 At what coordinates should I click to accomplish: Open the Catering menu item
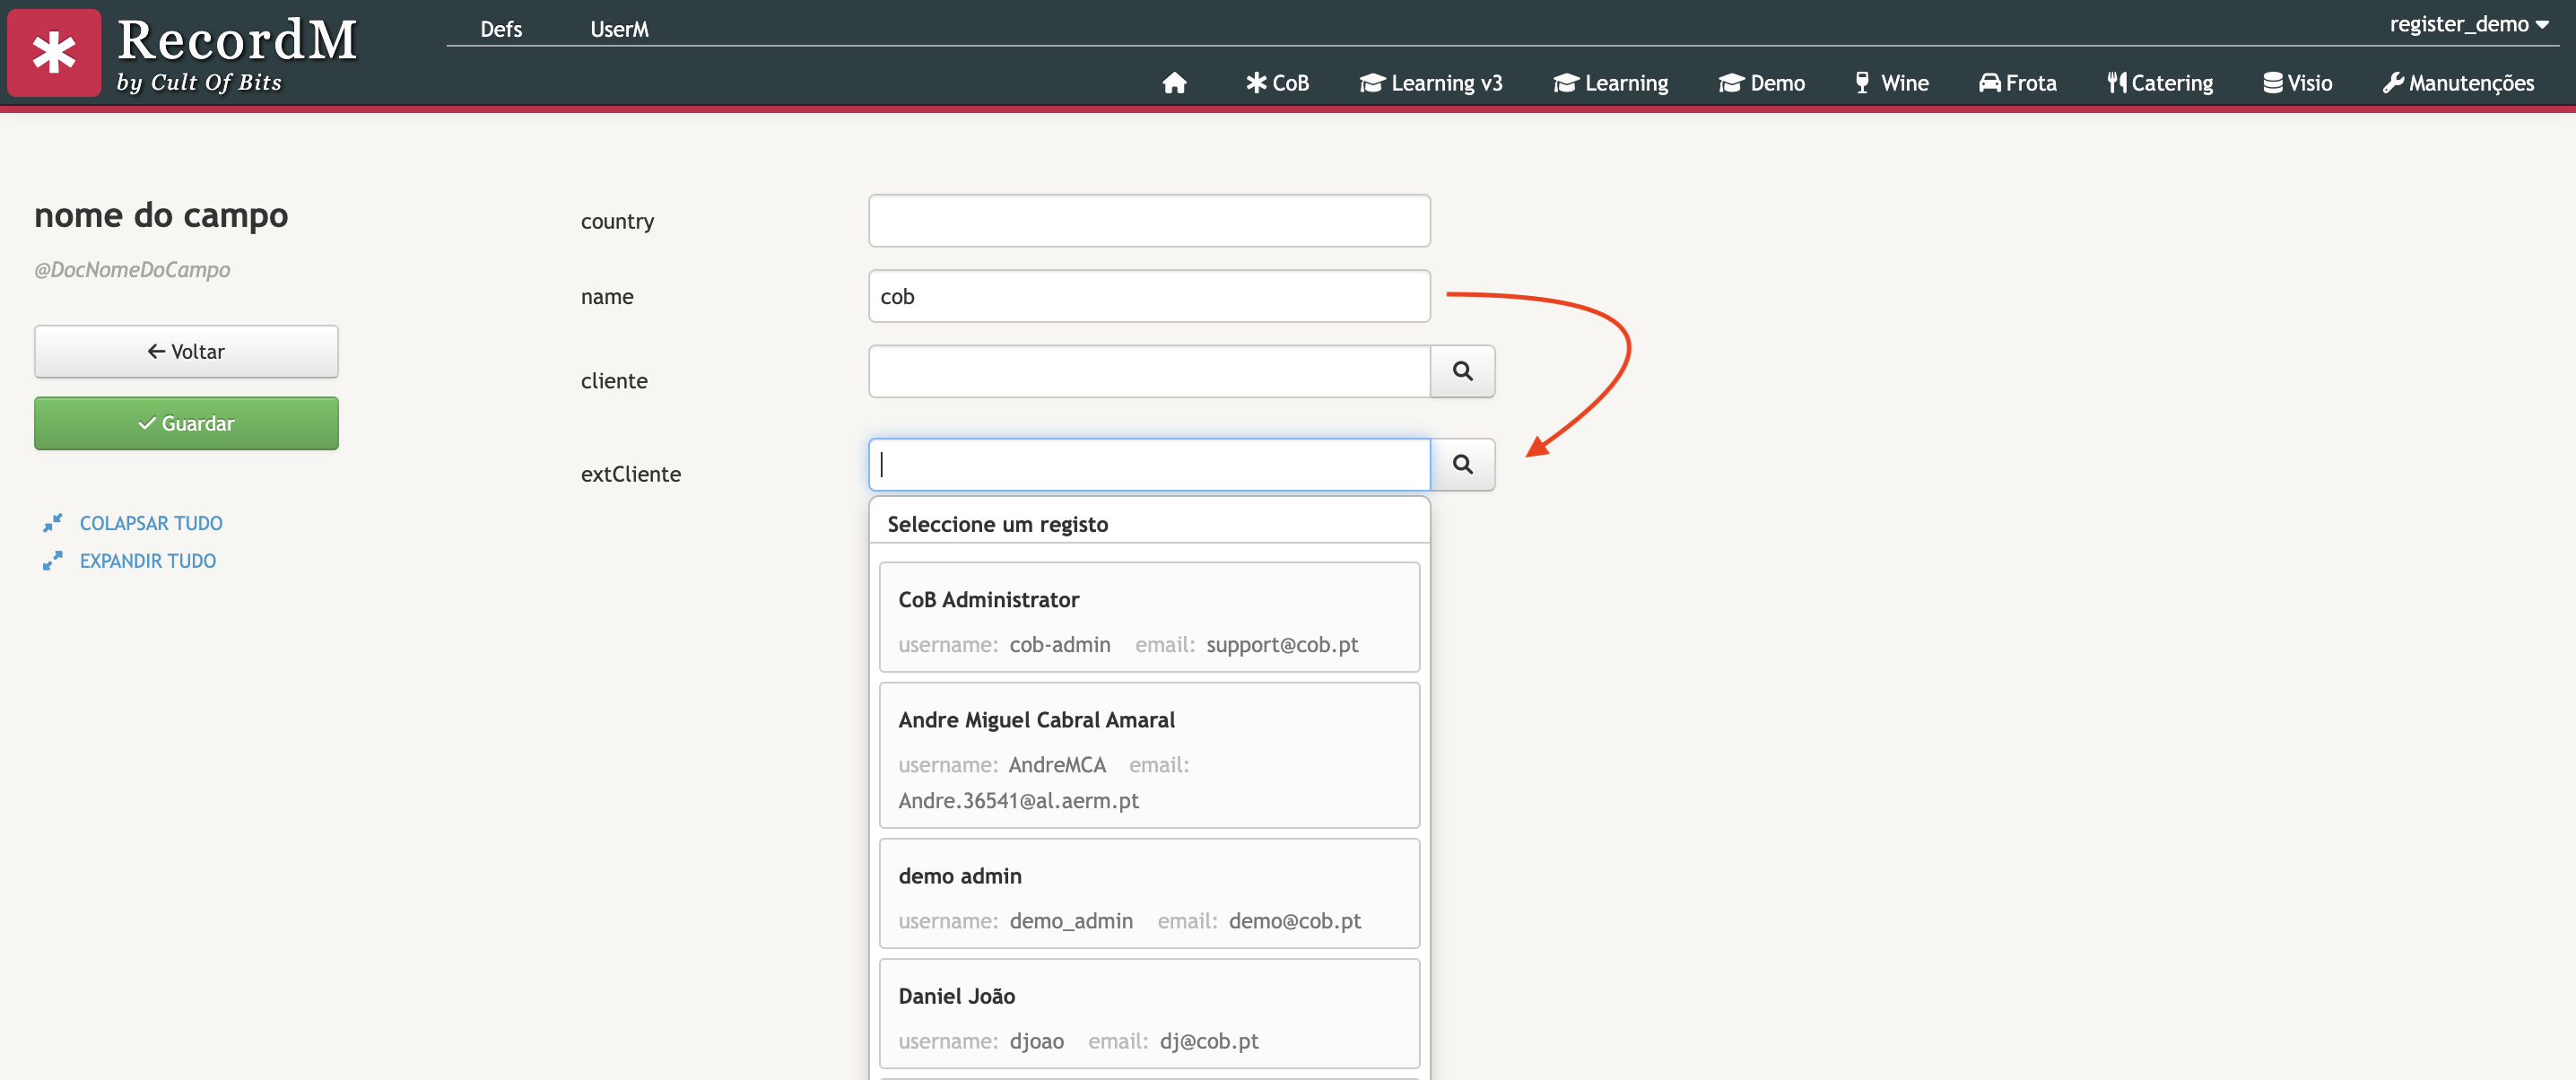2160,83
